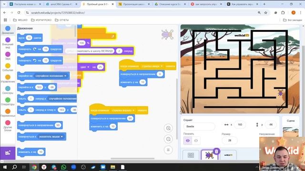
Task: Open стрелка вправо key dropdown in workspace
Action: (123, 110)
